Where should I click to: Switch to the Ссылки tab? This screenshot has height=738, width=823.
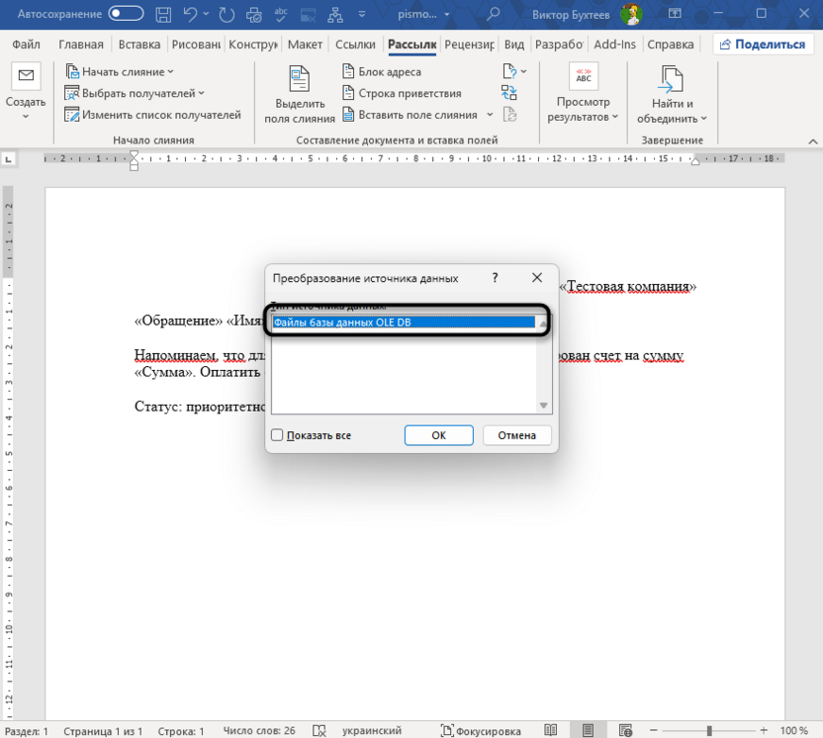(x=355, y=45)
